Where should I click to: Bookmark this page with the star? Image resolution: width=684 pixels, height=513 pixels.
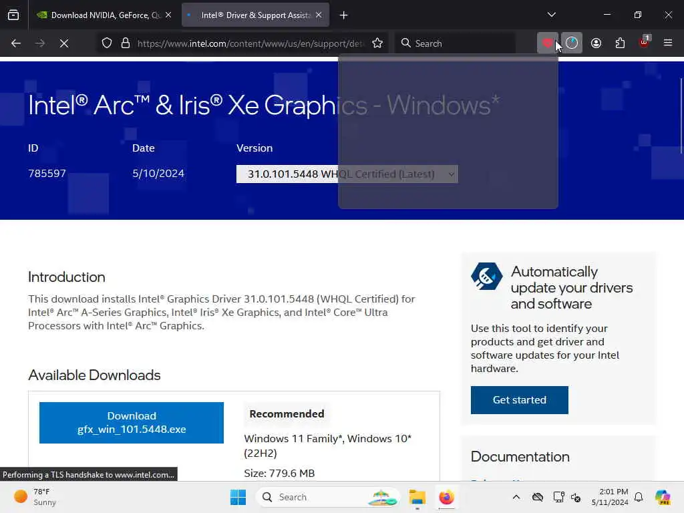377,43
